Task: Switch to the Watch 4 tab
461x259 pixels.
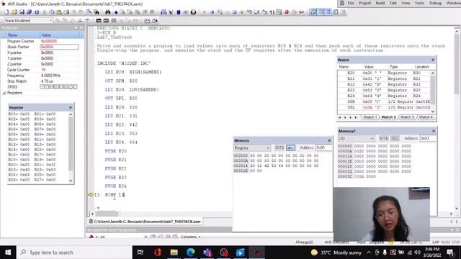Action: pos(426,117)
